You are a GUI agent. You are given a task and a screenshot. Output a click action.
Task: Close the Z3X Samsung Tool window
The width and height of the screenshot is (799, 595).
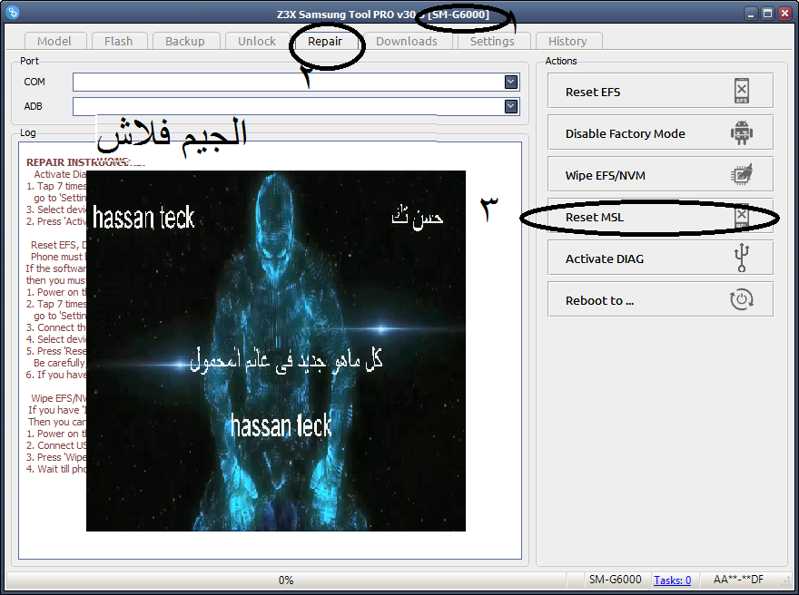tap(785, 14)
